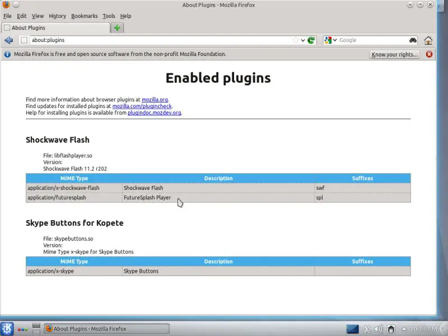Click the Enabled plugins heading
This screenshot has width=448, height=336.
218,78
